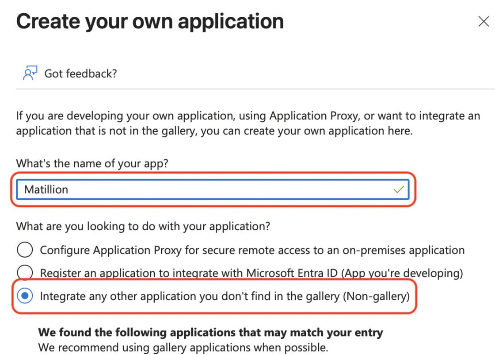Click the Got feedback? label text

tap(80, 73)
